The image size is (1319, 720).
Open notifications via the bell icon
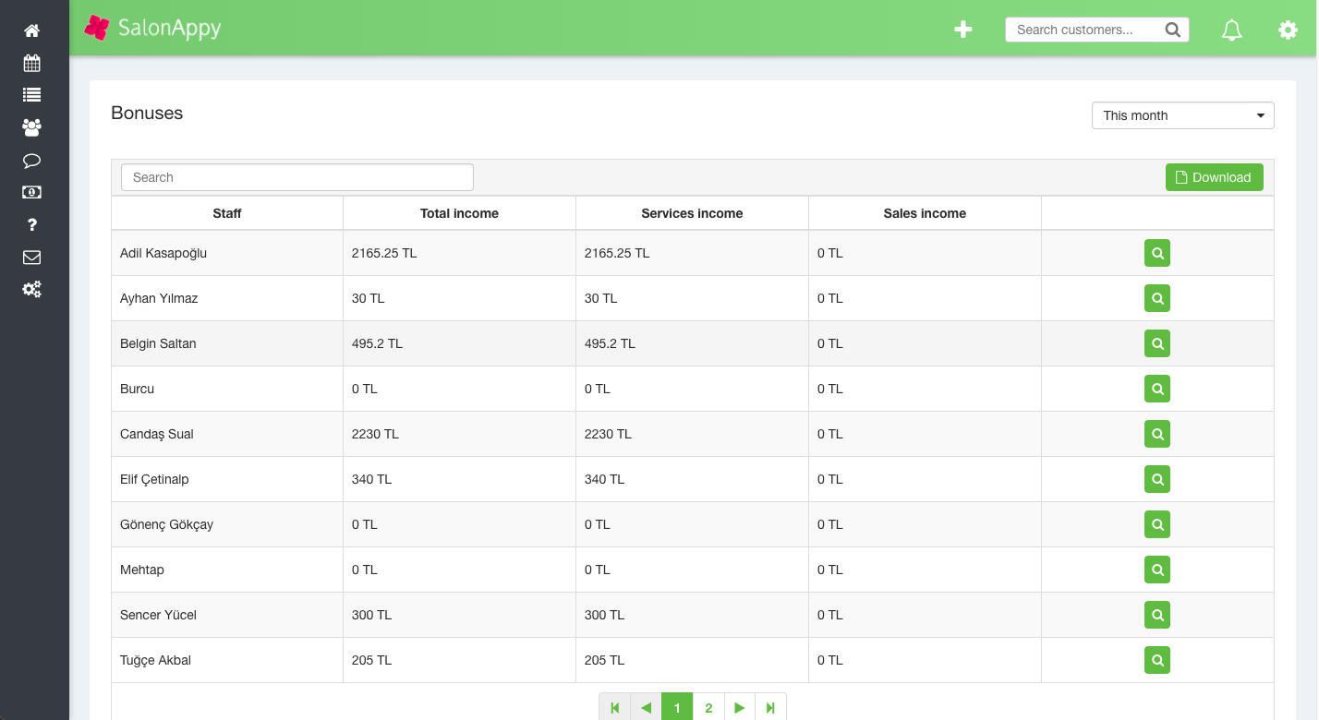click(1231, 30)
